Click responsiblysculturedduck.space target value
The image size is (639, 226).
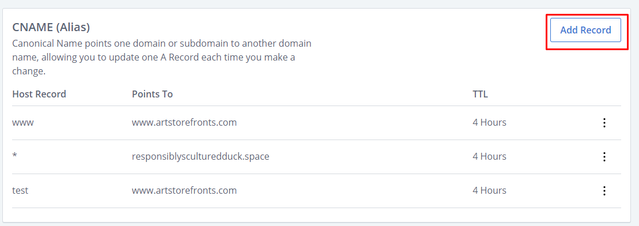tap(201, 156)
